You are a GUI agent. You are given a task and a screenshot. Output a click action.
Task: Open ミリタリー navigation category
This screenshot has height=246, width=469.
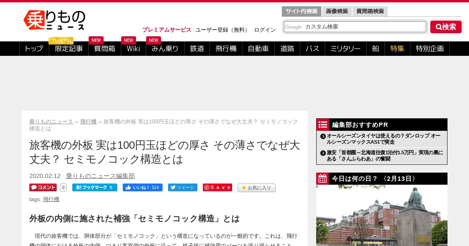tap(345, 48)
